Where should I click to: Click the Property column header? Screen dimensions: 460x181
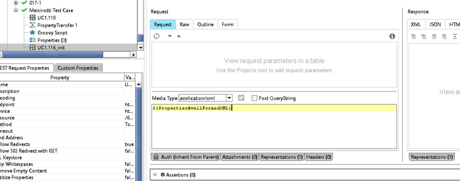coord(62,78)
